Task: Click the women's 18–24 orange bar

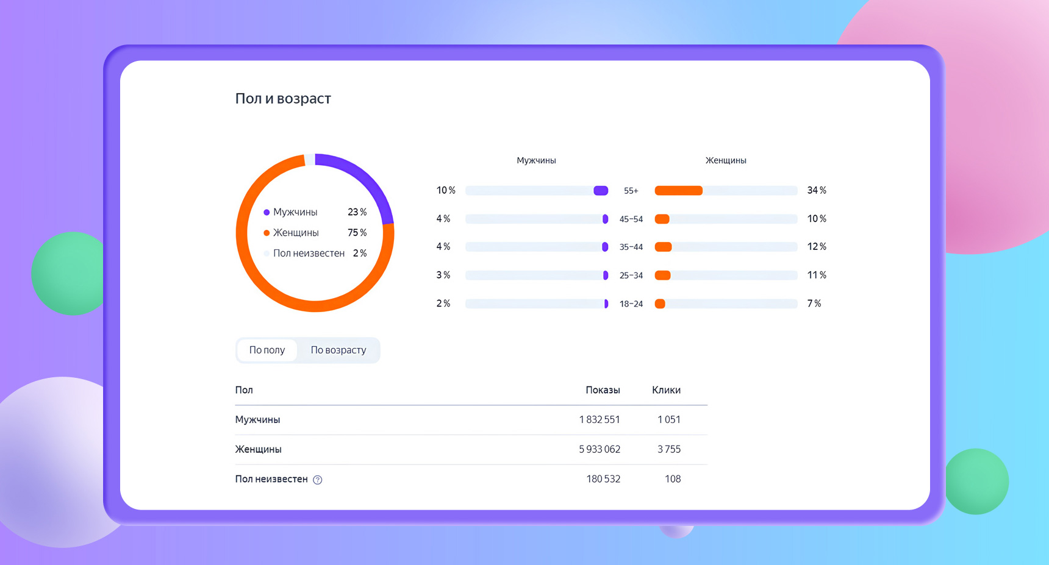Action: coord(660,304)
